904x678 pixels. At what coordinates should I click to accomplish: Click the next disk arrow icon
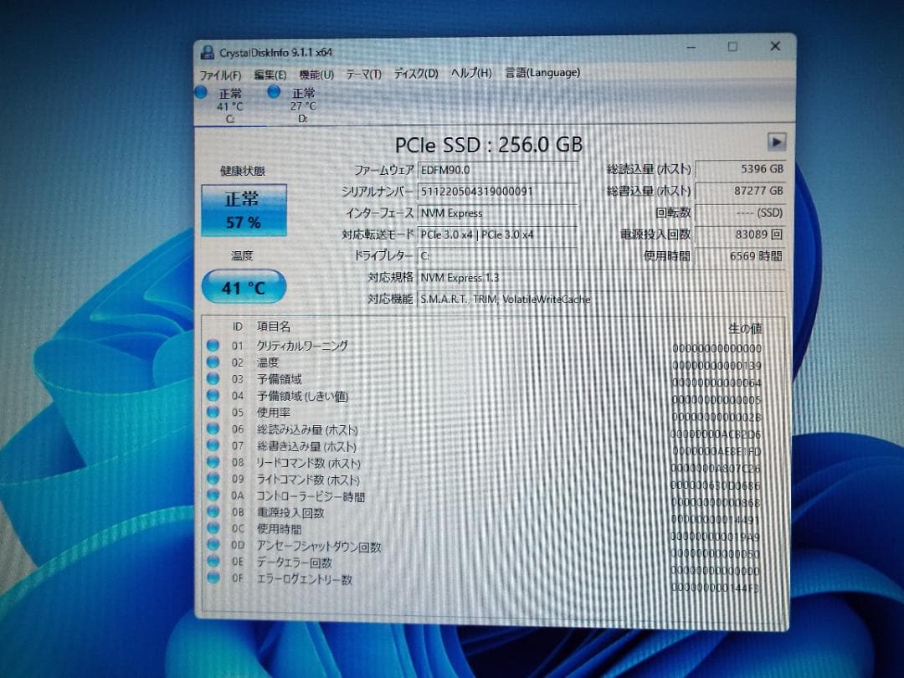click(777, 141)
